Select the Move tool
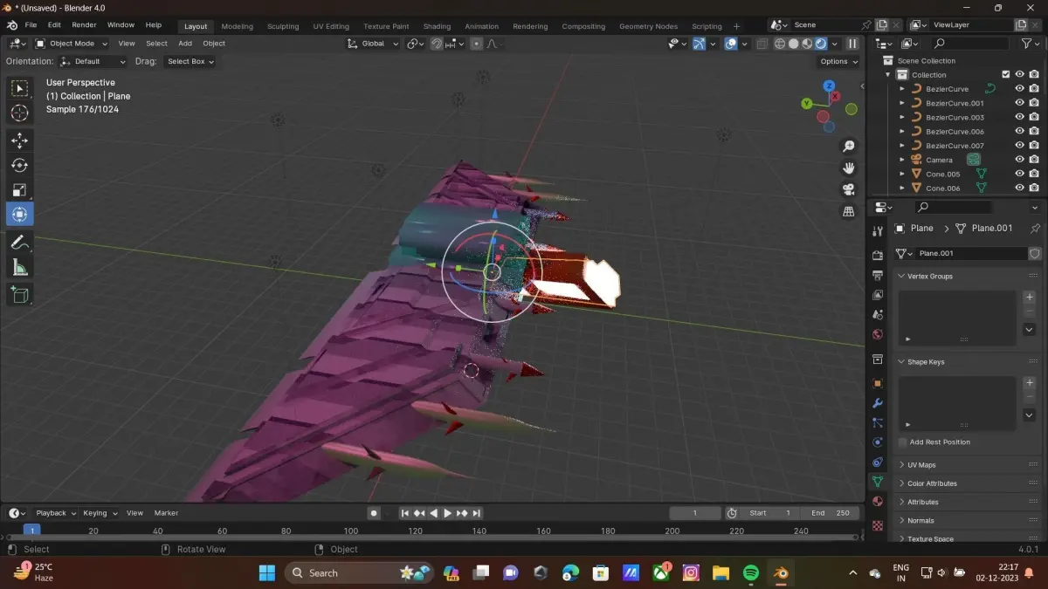Viewport: 1048px width, 589px height. [x=19, y=140]
